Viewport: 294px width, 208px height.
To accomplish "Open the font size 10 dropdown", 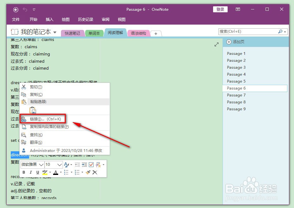I will click(54, 165).
